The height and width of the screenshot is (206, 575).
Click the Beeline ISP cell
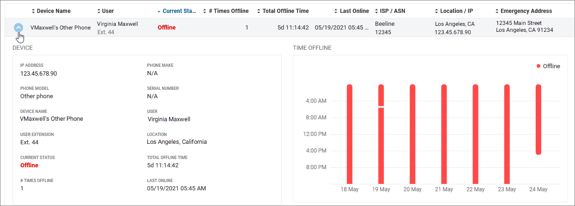[x=385, y=24]
